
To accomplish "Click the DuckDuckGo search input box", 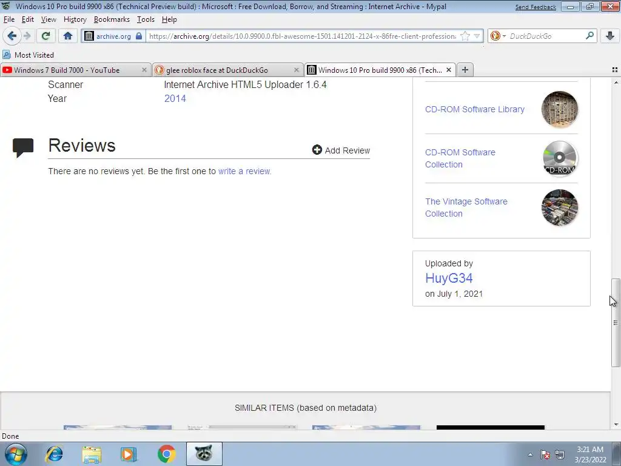I will pyautogui.click(x=546, y=36).
